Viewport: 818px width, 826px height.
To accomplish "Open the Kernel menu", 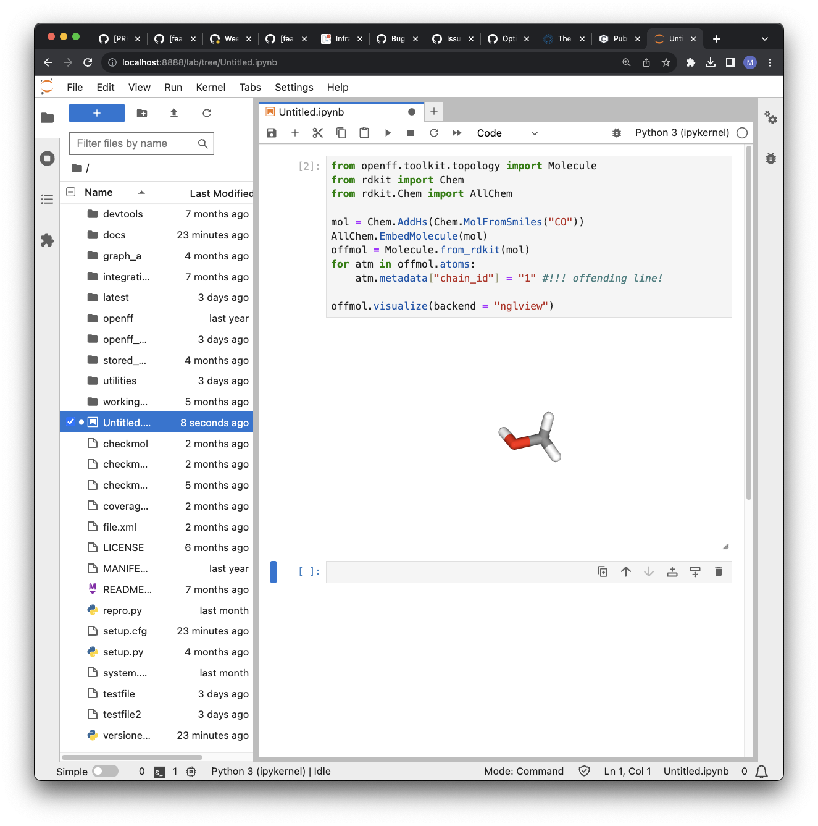I will coord(211,87).
